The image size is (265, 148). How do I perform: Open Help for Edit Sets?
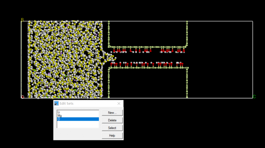[112, 136]
